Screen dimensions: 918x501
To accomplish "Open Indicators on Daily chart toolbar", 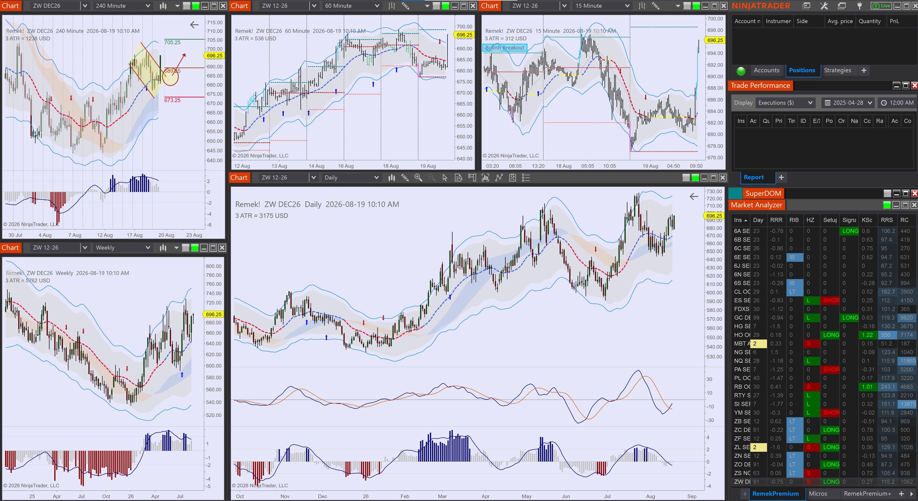I will tap(485, 178).
